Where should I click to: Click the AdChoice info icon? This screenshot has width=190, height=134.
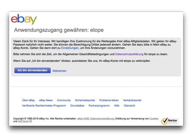tap(31, 121)
